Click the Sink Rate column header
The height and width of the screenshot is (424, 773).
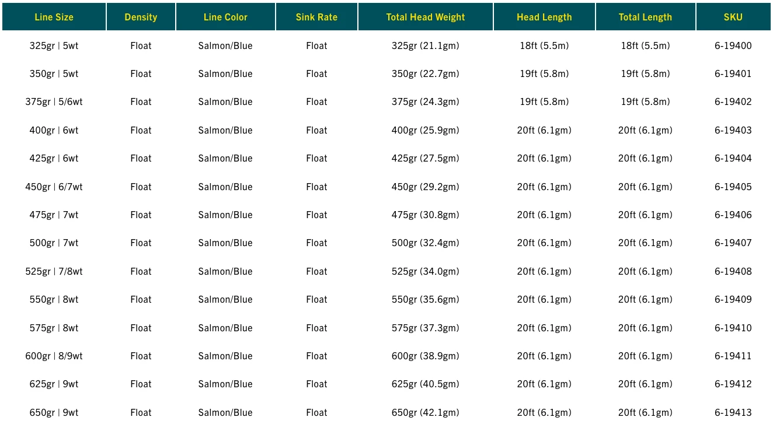coord(316,17)
